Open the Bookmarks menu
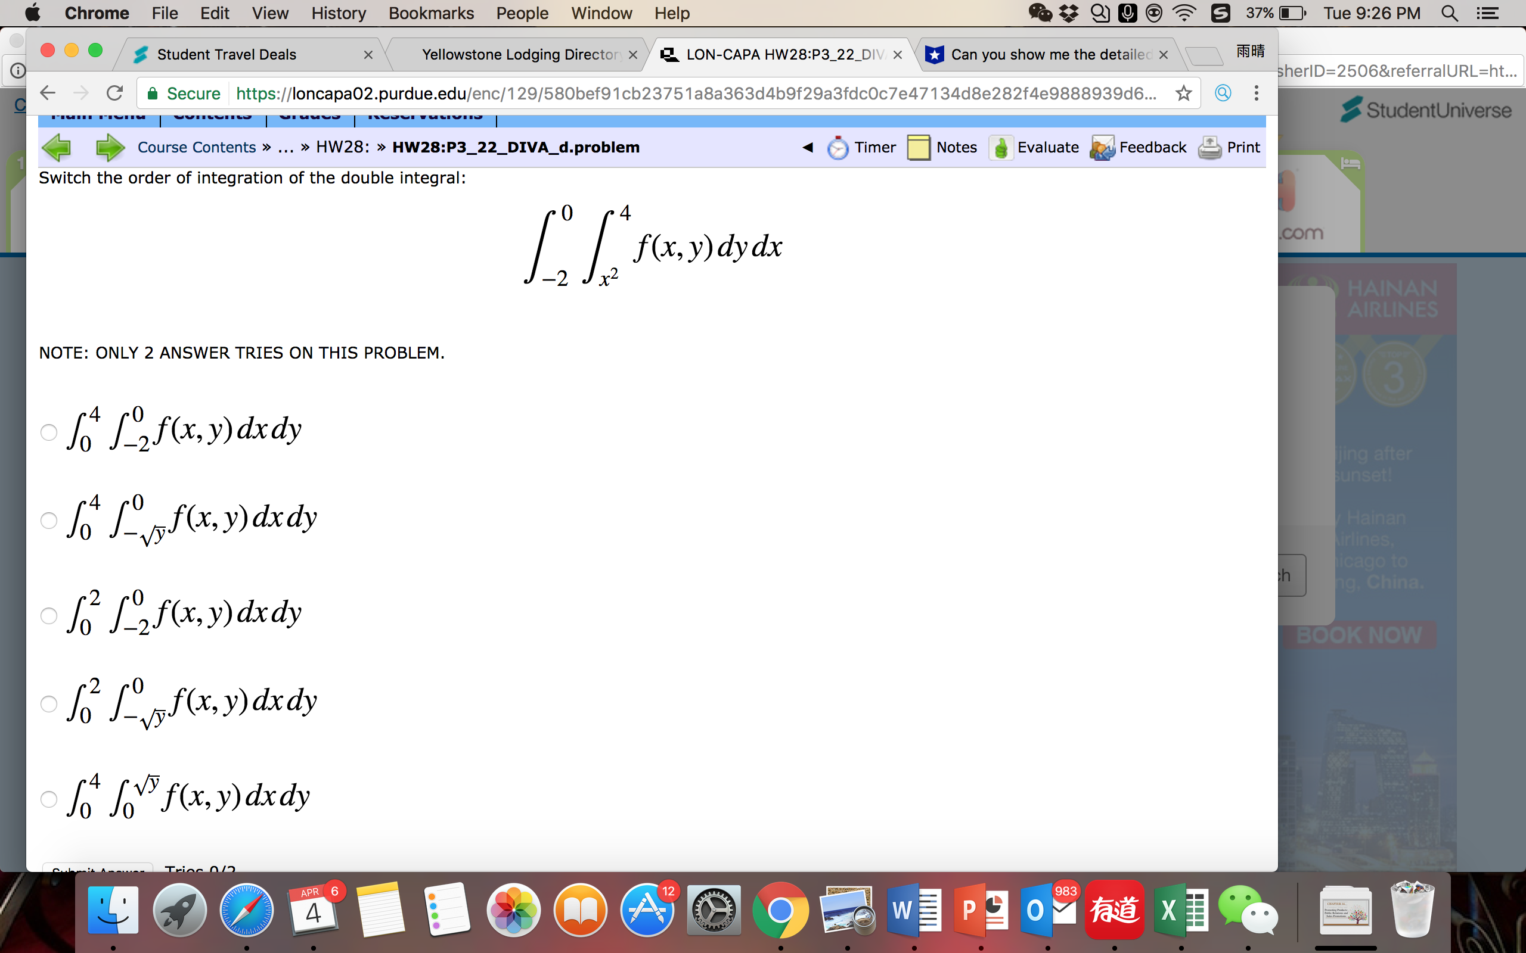This screenshot has width=1526, height=953. (431, 13)
